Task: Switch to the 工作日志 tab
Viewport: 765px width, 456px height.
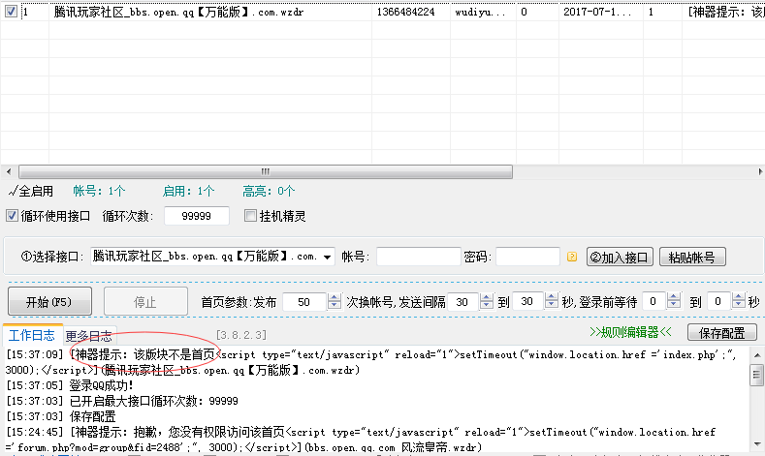Action: click(x=32, y=335)
